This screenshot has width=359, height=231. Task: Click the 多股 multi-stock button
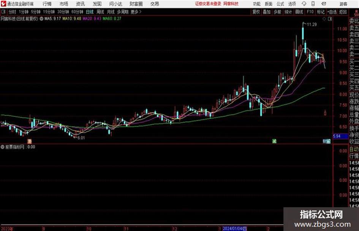click(x=277, y=12)
